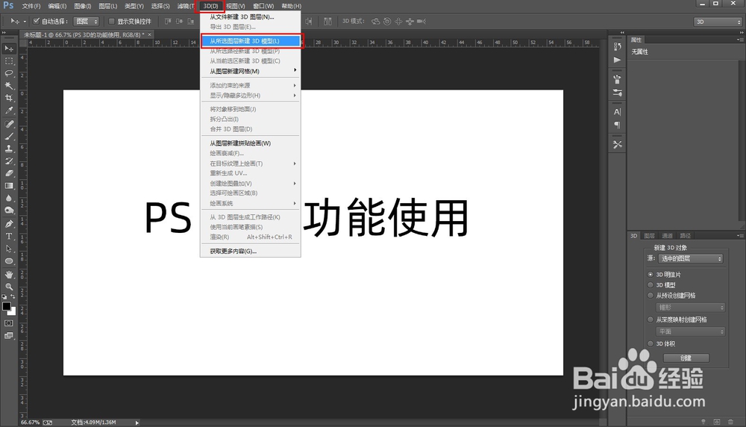The height and width of the screenshot is (427, 746).
Task: Choose the 3D 模型 radio option
Action: pos(651,285)
